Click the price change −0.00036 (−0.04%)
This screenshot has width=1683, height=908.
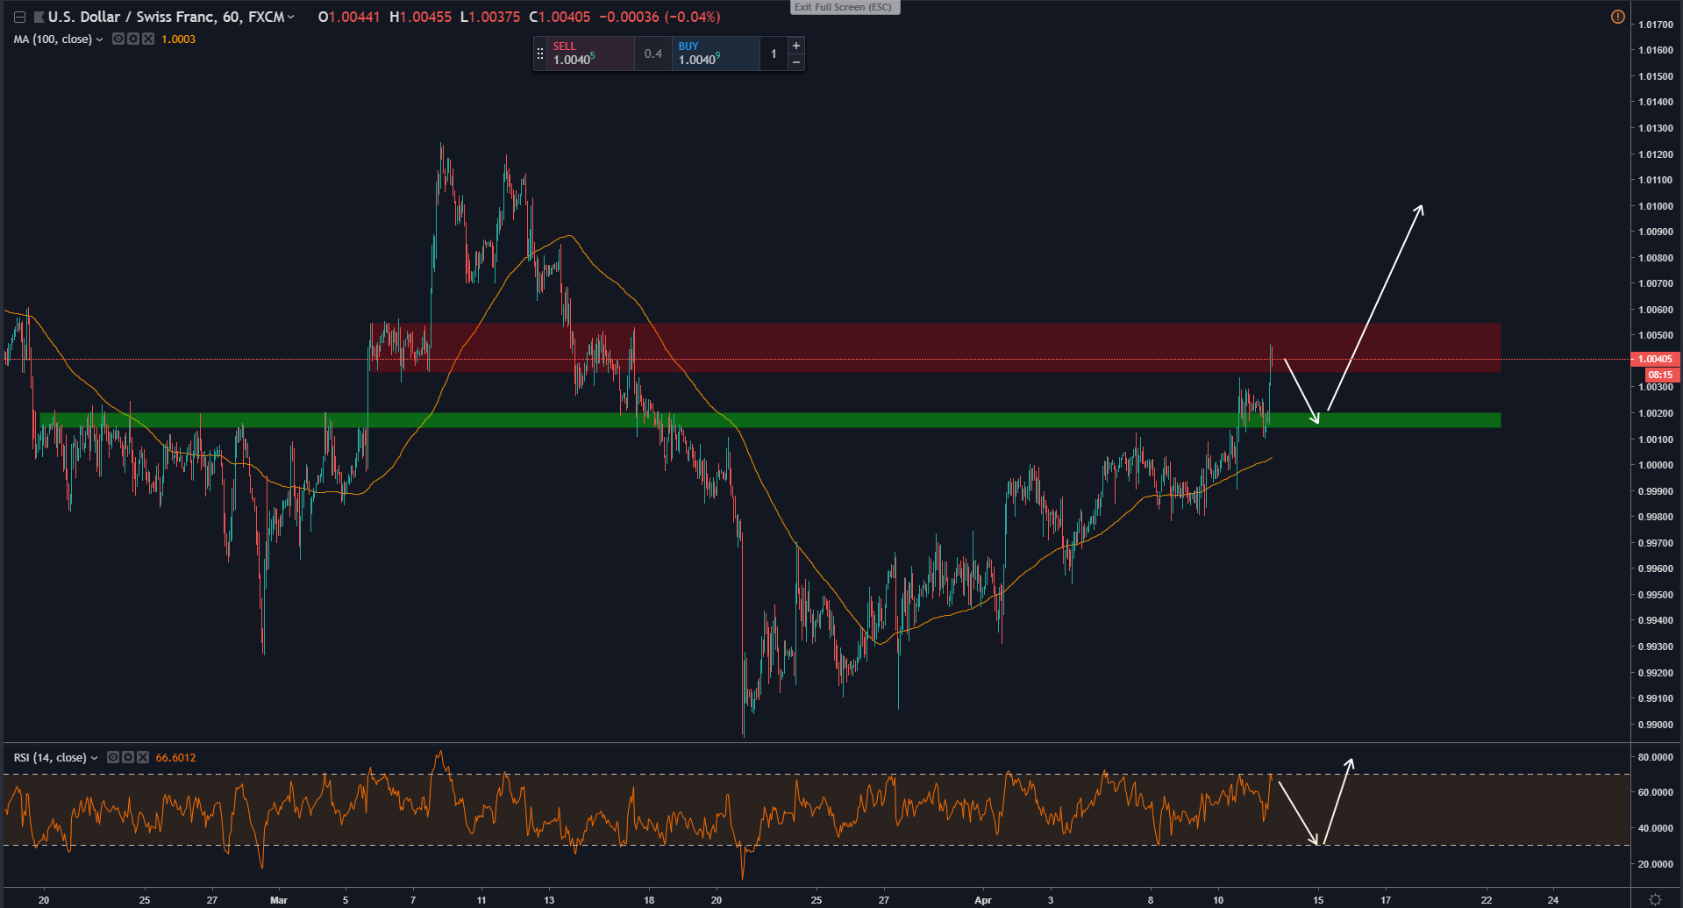tap(660, 17)
